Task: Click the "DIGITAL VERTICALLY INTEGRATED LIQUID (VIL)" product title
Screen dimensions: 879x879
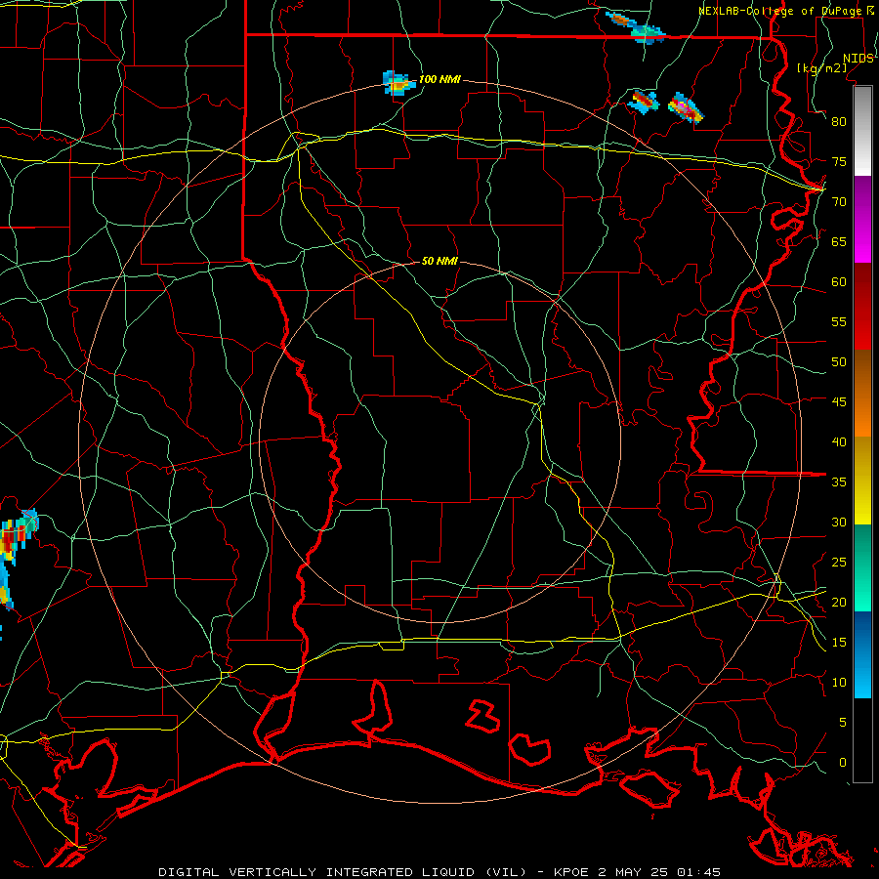Action: click(x=342, y=872)
